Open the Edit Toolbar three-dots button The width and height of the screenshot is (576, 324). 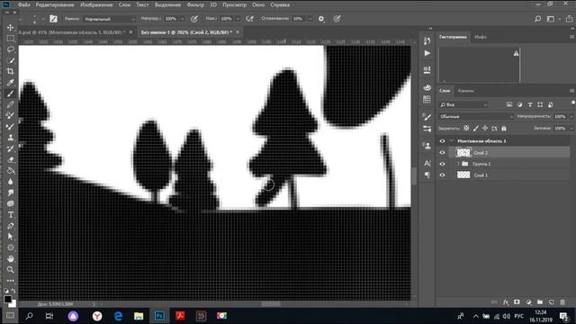(10, 281)
